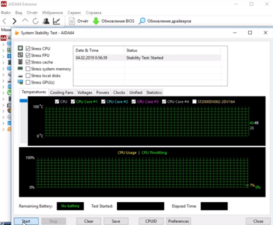The height and width of the screenshot is (225, 273).
Task: Toggle the CPU temperature graph checkbox
Action: point(57,101)
